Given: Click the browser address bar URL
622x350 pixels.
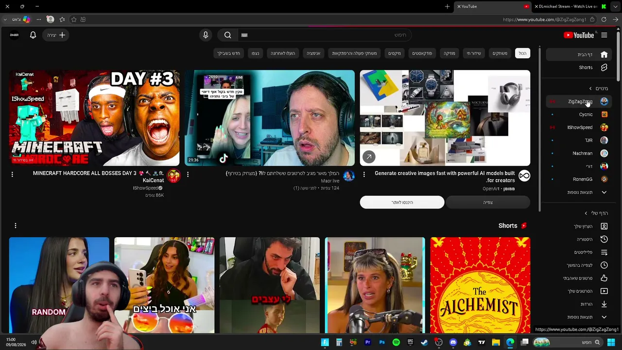Looking at the screenshot, I should 544,19.
